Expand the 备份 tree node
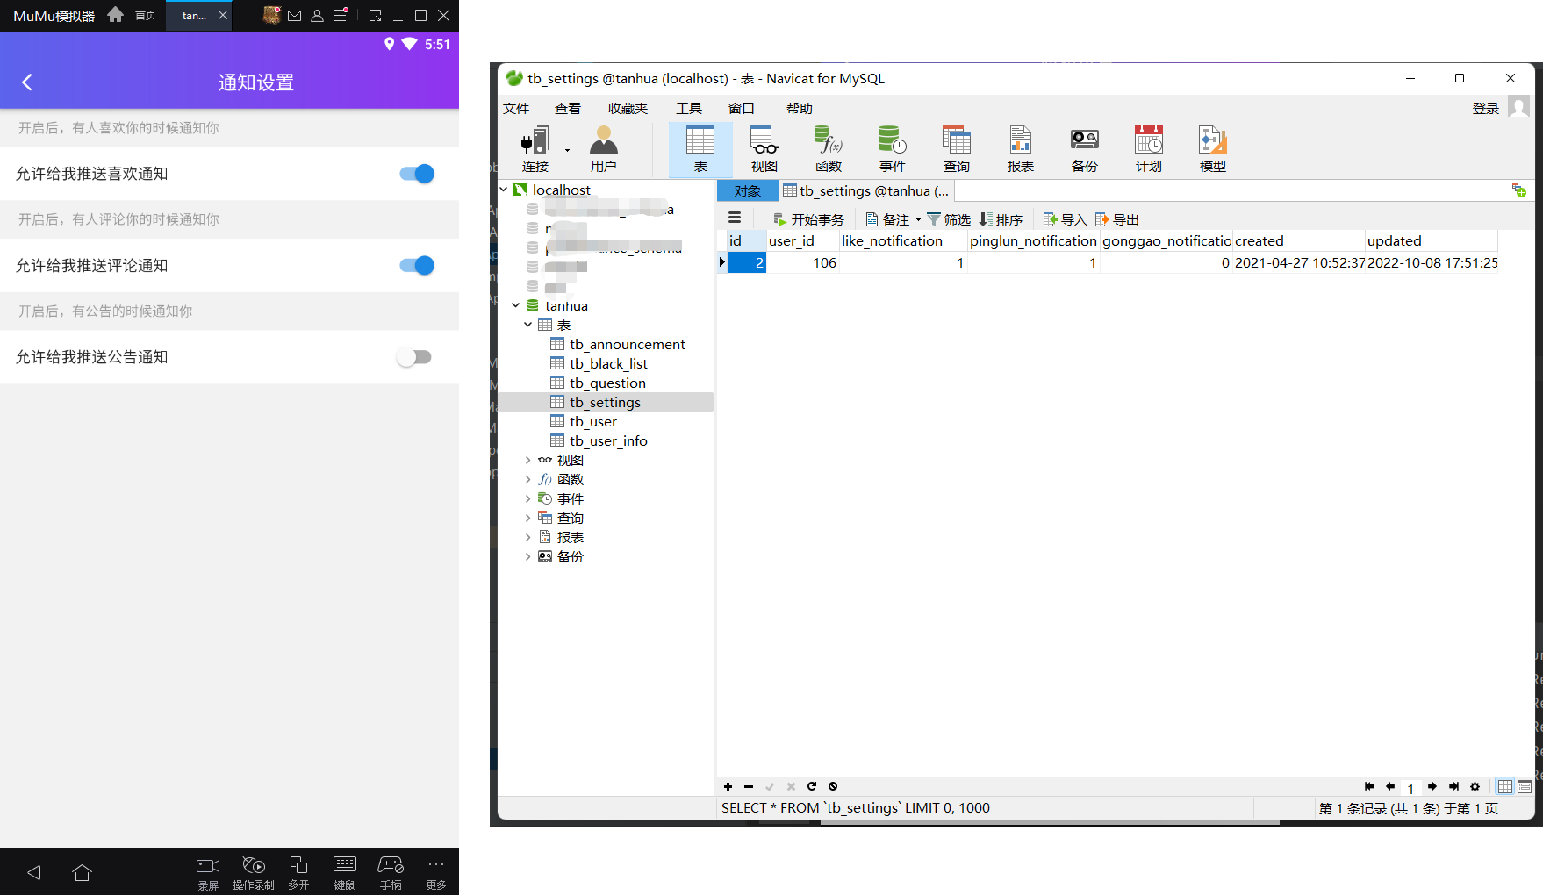 coord(527,556)
